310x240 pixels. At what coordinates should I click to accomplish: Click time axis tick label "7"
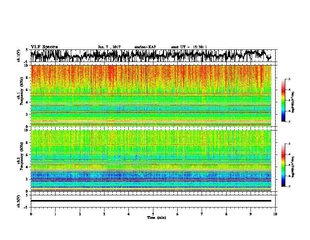pyautogui.click(x=202, y=214)
